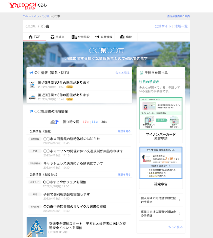
Task: Click the お知らせ category tag
Action: [35, 207]
